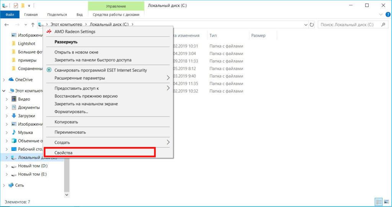392x207 pixels.
Task: Expand the Network (Сеть) tree node
Action: click(x=4, y=185)
